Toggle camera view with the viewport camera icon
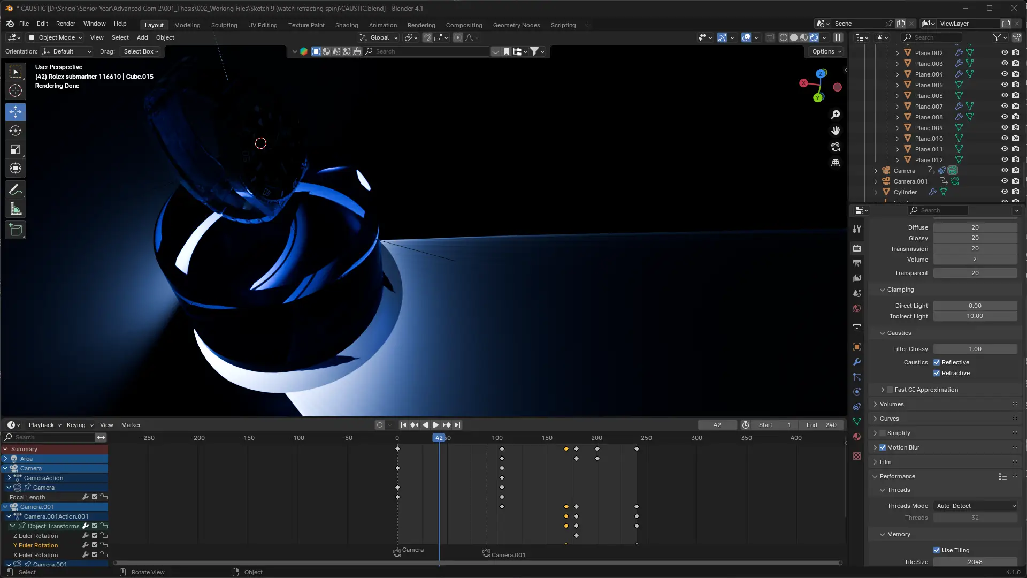The width and height of the screenshot is (1027, 578). tap(836, 147)
